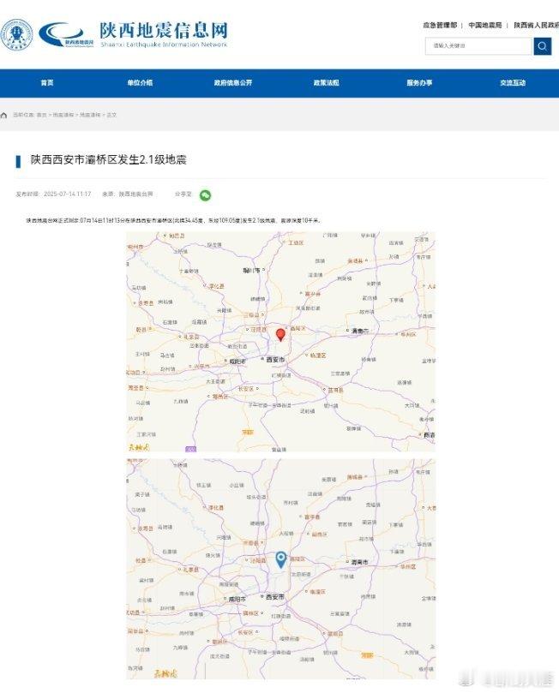The height and width of the screenshot is (693, 559).
Task: Open the 单位介绍 navigation item
Action: (x=140, y=82)
